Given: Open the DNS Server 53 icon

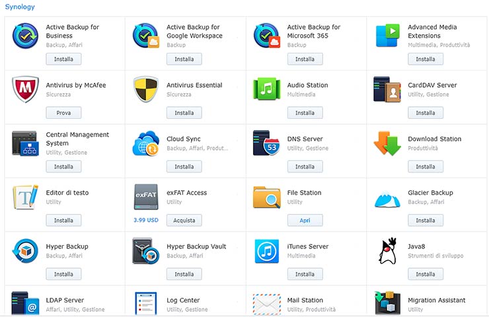Looking at the screenshot, I should tap(267, 143).
